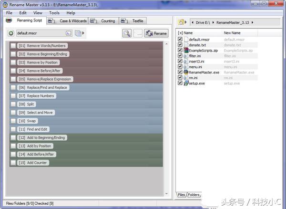286x209 pixels.
Task: Open the File menu
Action: click(9, 13)
